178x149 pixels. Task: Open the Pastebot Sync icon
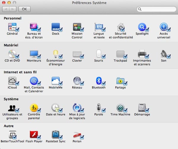click(56, 135)
